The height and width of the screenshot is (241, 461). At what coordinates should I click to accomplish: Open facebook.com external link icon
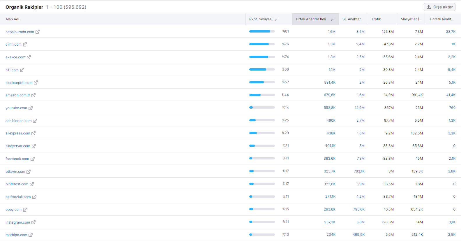(33, 159)
